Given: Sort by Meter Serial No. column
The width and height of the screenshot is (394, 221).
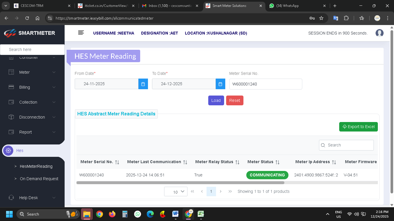Looking at the screenshot, I should click(x=117, y=162).
